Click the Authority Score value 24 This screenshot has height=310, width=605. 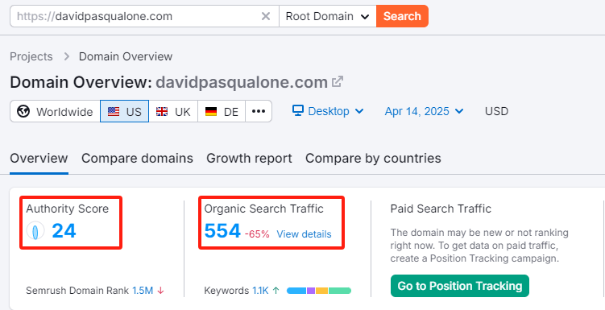click(x=64, y=231)
